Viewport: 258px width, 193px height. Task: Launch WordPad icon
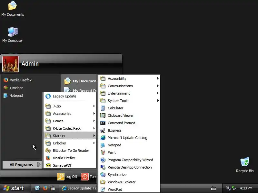pos(103,189)
